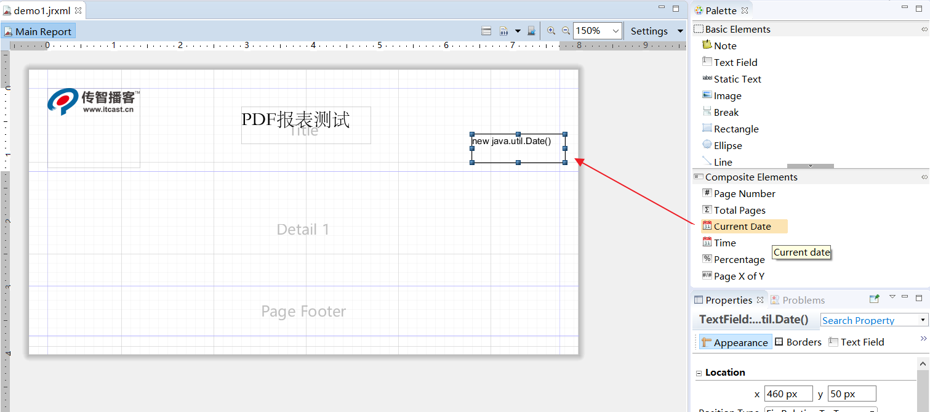Click the zoom in magnifier icon
Image resolution: width=930 pixels, height=412 pixels.
[551, 31]
